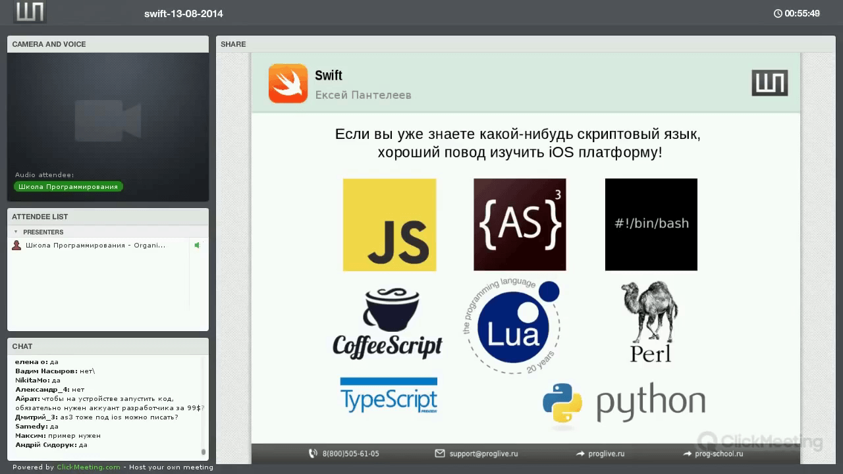This screenshot has height=474, width=843.
Task: Click the author name "Ексей Пантелеев"
Action: coord(363,95)
